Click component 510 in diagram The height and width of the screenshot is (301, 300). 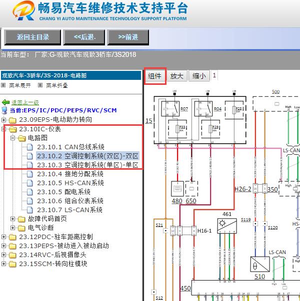260,264
